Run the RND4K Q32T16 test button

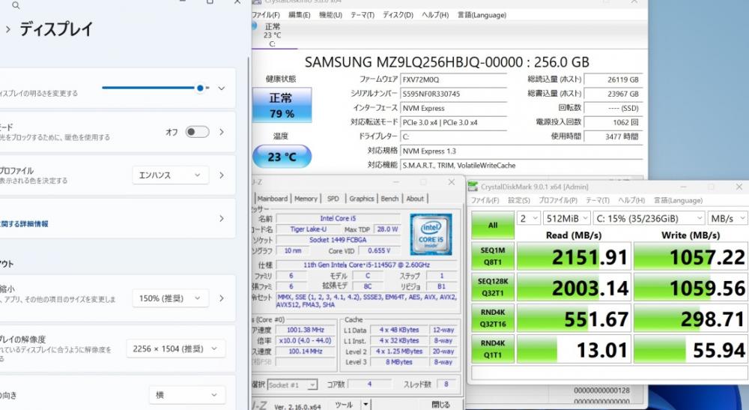tap(493, 319)
